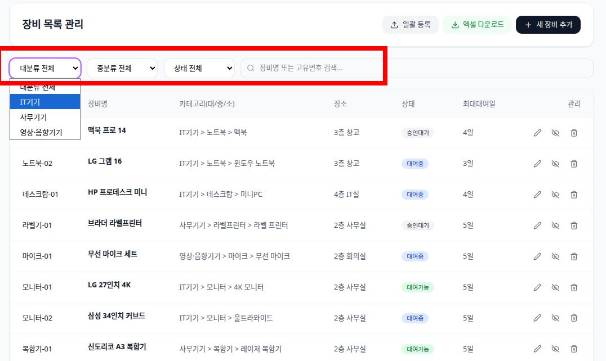Toggle visibility icon for 모니터-02
Viewport: 606px width, 361px height.
click(555, 318)
